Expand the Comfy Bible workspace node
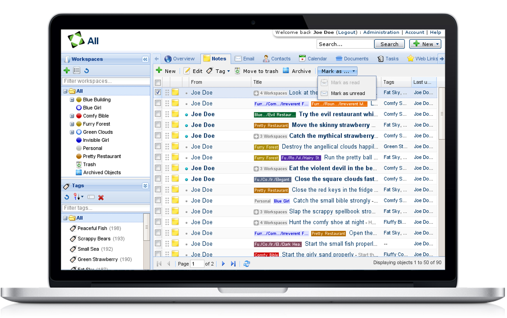The width and height of the screenshot is (507, 318). coord(72,116)
